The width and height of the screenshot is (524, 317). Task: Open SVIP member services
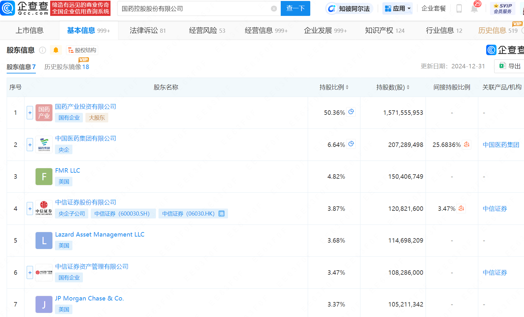(502, 9)
